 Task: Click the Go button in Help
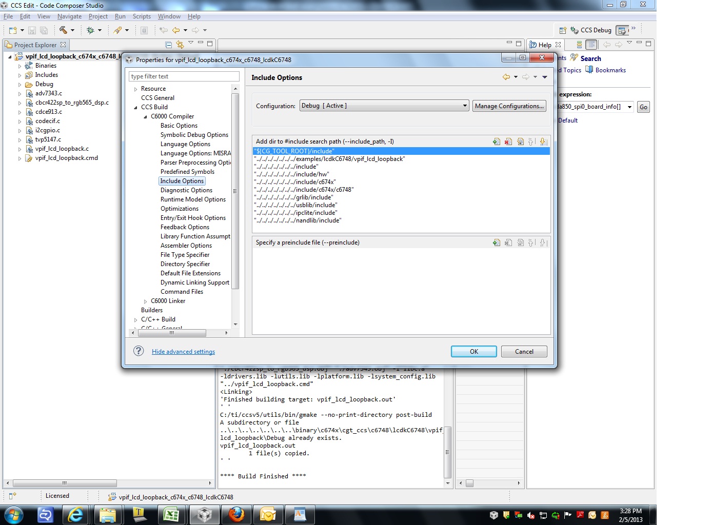pos(643,107)
